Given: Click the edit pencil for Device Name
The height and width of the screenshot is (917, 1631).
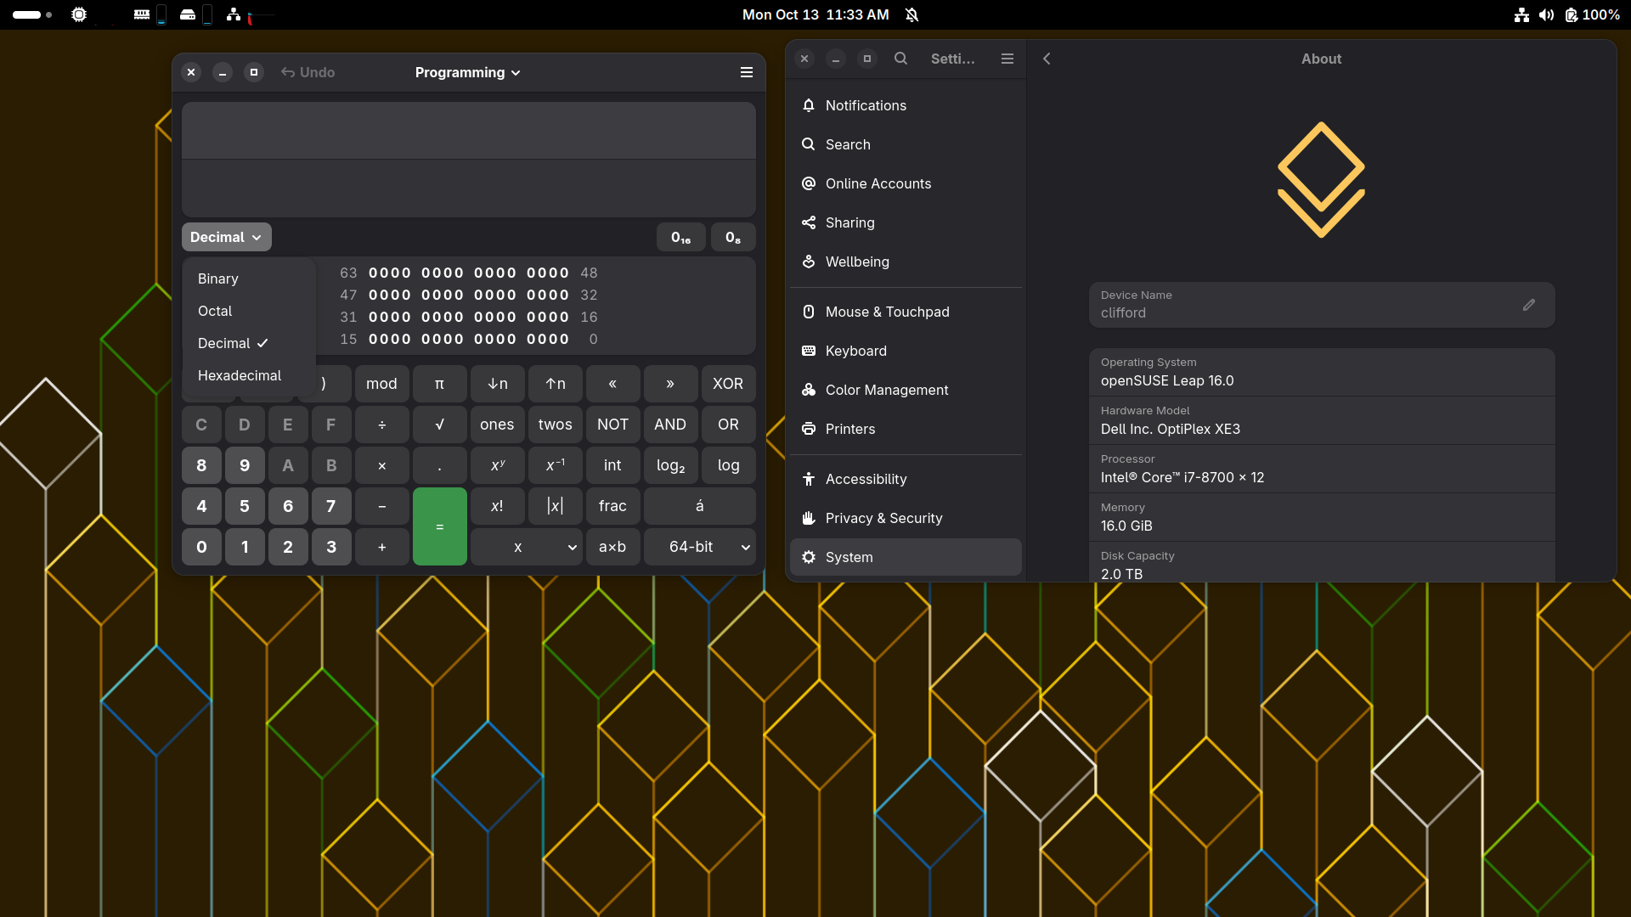Looking at the screenshot, I should [1529, 305].
